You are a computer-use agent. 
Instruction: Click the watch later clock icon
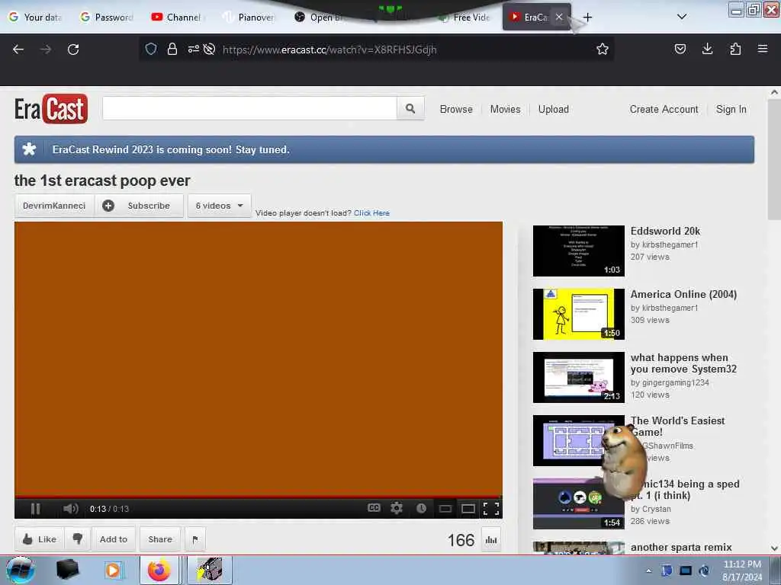click(421, 508)
